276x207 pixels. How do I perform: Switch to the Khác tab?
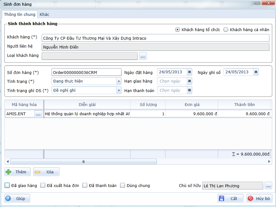click(x=45, y=15)
